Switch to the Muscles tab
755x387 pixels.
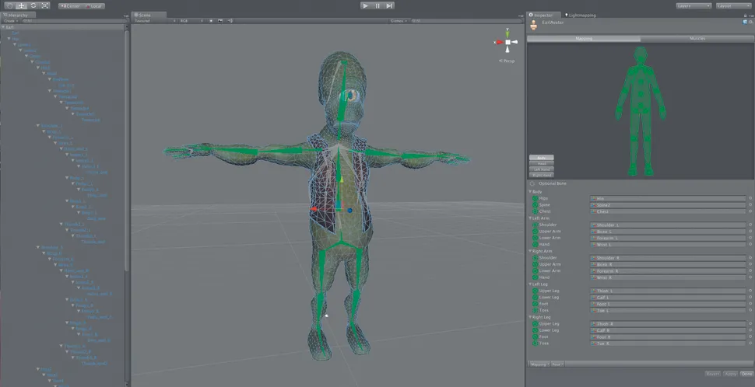point(697,38)
